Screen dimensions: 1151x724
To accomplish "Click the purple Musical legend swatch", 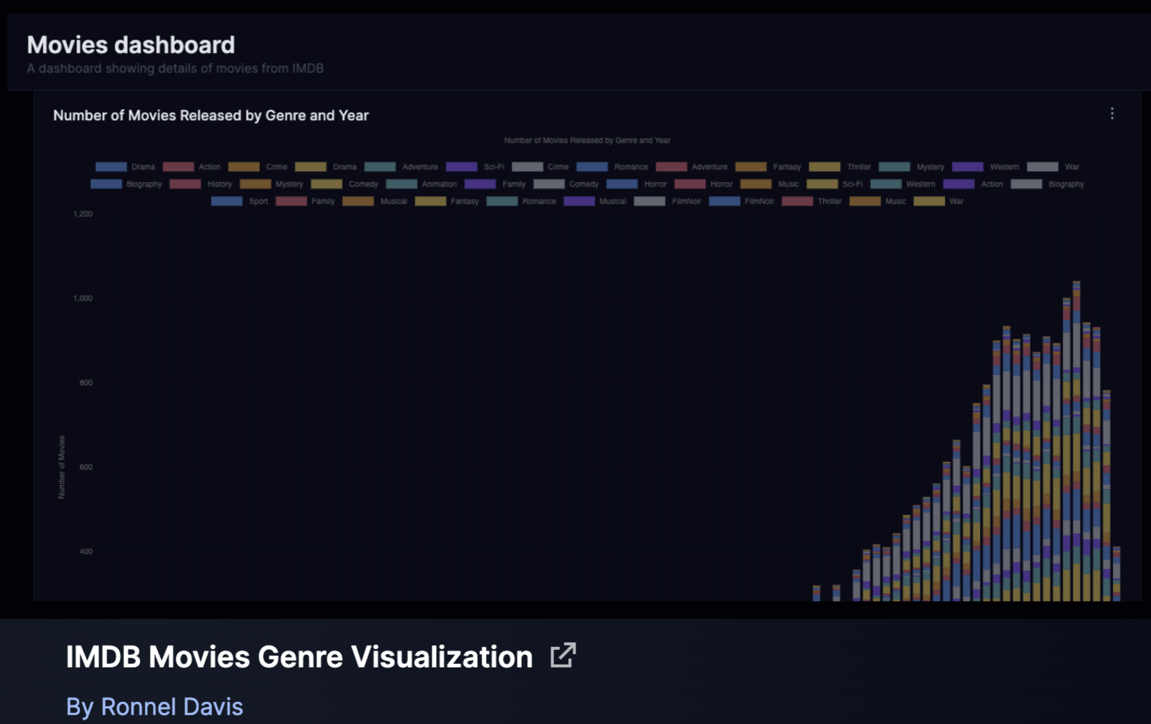I will click(579, 201).
